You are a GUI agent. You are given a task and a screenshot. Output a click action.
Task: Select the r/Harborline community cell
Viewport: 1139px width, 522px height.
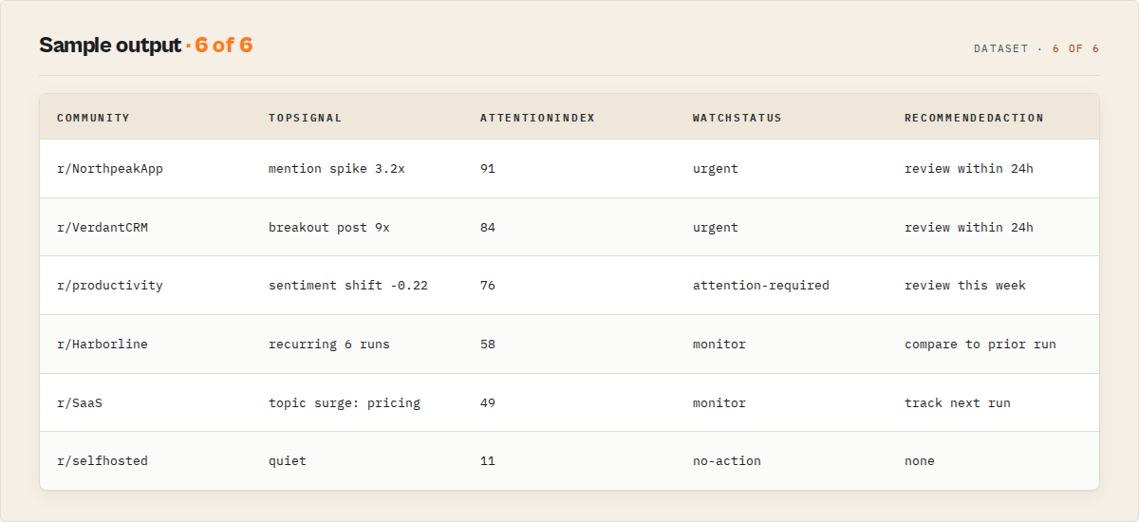click(x=103, y=345)
